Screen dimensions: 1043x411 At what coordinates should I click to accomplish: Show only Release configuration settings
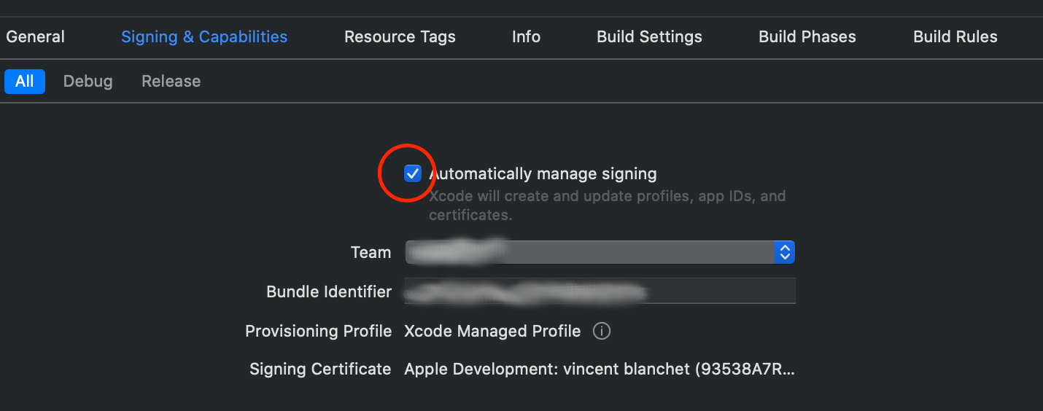[171, 81]
